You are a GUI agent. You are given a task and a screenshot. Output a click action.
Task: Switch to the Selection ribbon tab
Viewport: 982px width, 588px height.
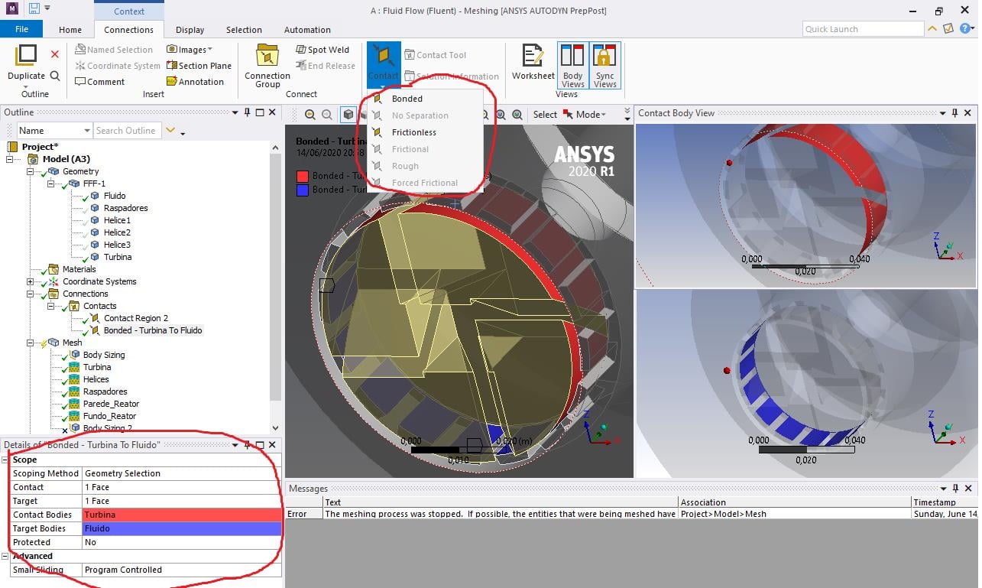pyautogui.click(x=244, y=30)
